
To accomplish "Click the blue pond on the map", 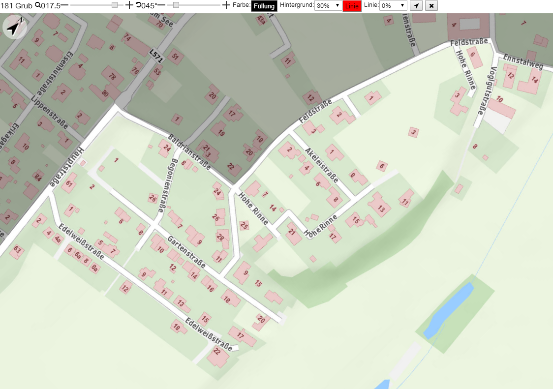I will 449,311.
